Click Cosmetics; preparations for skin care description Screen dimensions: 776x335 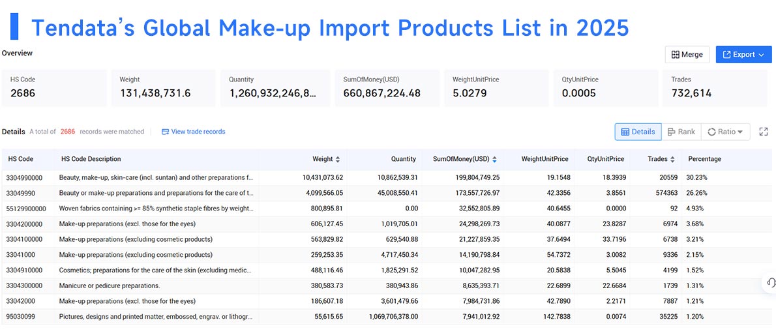tap(156, 270)
